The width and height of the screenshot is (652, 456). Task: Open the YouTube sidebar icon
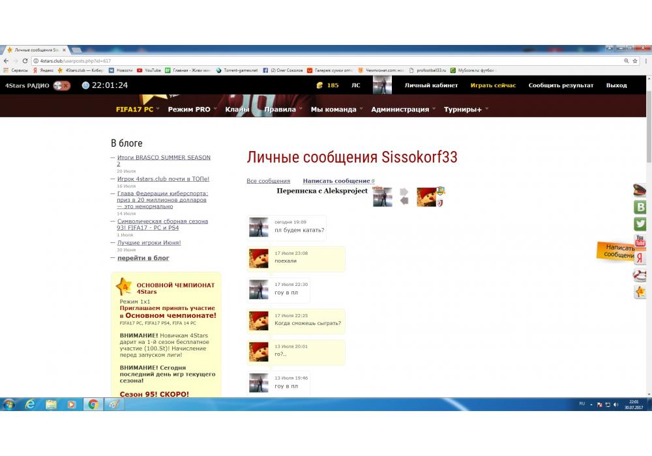tap(640, 240)
